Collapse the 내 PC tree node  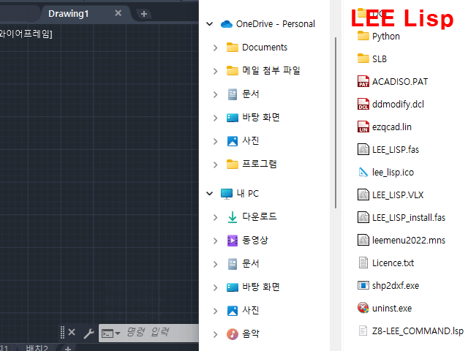(210, 194)
